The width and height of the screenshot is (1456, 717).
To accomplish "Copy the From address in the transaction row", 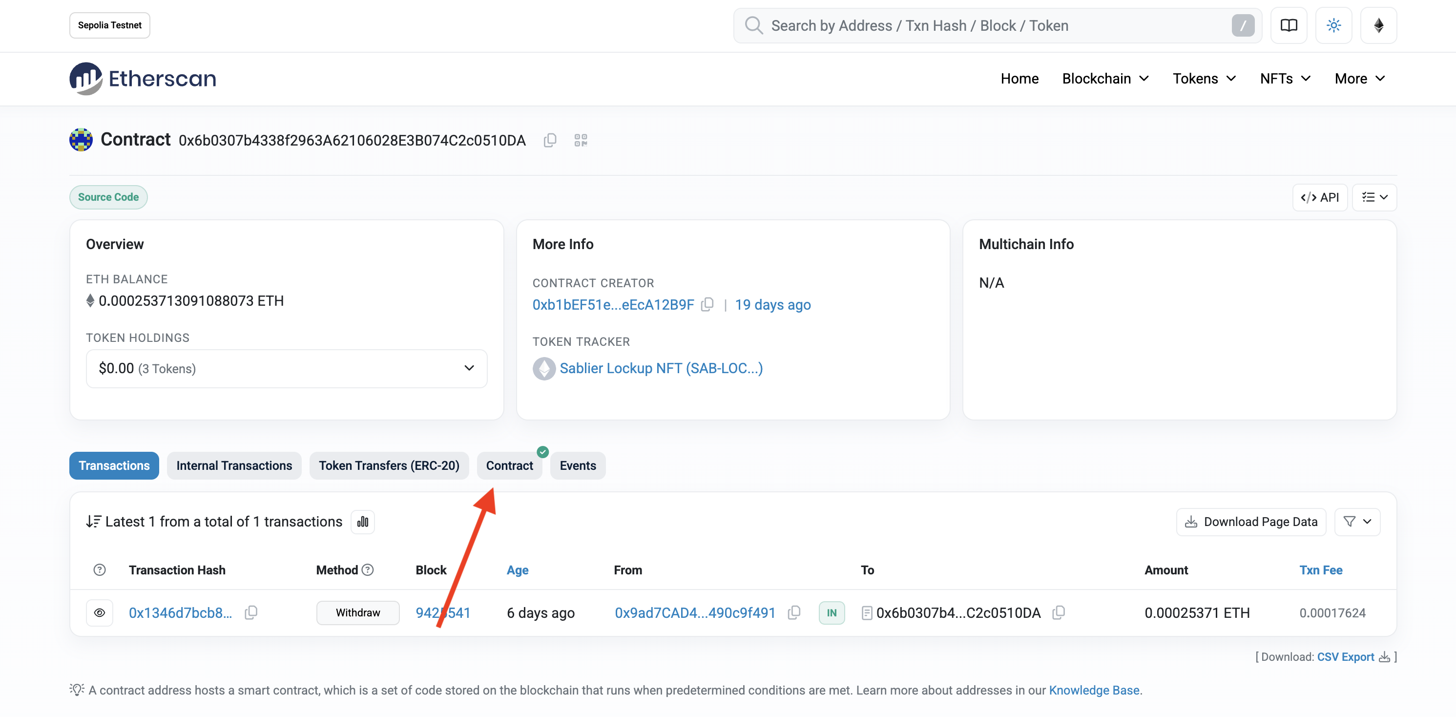I will click(x=793, y=612).
